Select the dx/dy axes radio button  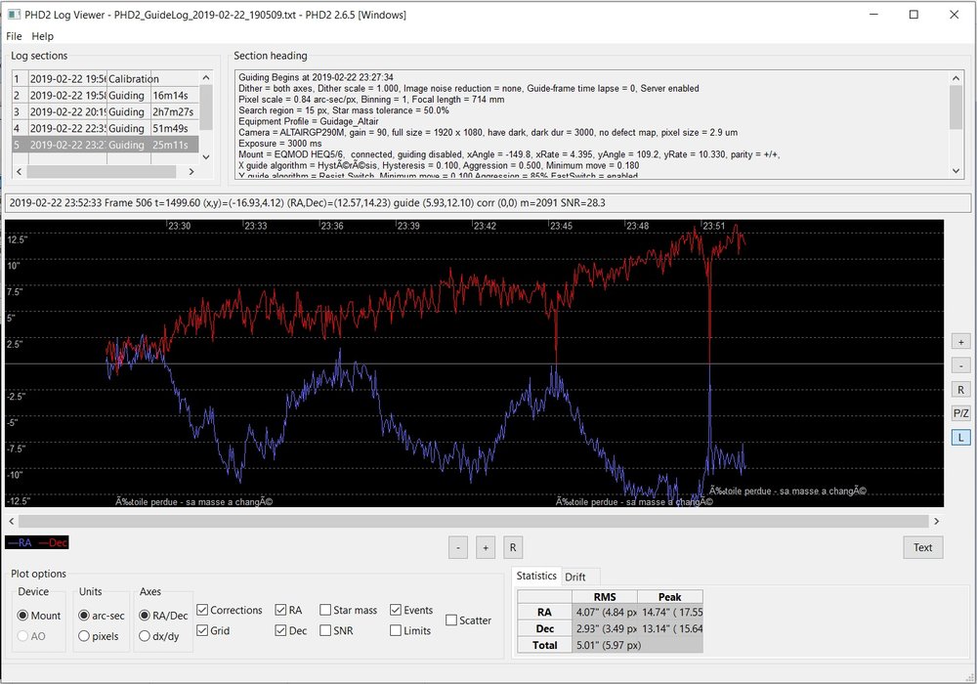(x=159, y=636)
